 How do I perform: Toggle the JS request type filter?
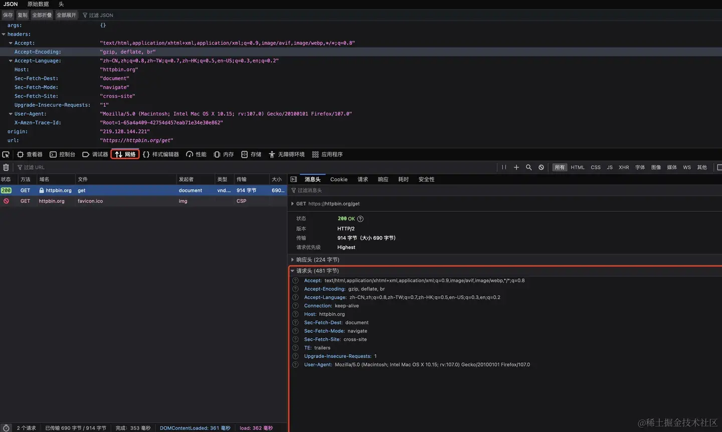tap(610, 167)
